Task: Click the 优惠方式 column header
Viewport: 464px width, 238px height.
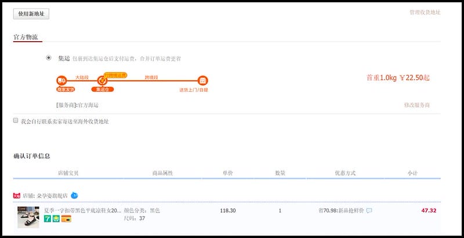Action: (345, 173)
